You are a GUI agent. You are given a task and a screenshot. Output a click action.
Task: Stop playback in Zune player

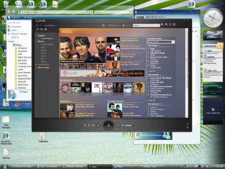93,125
